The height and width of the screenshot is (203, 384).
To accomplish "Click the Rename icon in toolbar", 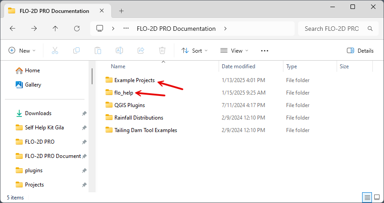I will (119, 51).
